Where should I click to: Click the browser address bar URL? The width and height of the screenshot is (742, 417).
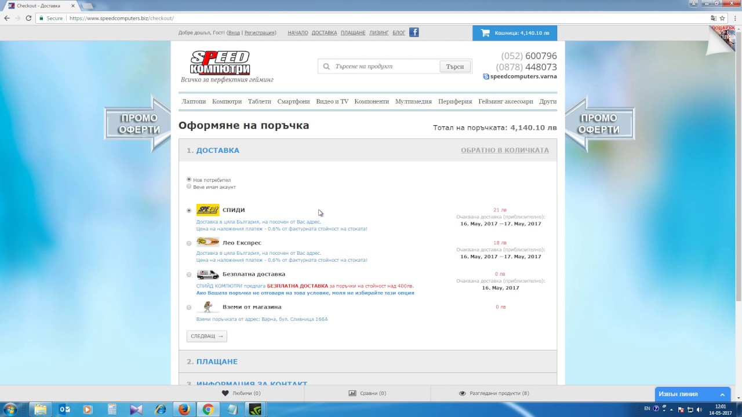121,19
